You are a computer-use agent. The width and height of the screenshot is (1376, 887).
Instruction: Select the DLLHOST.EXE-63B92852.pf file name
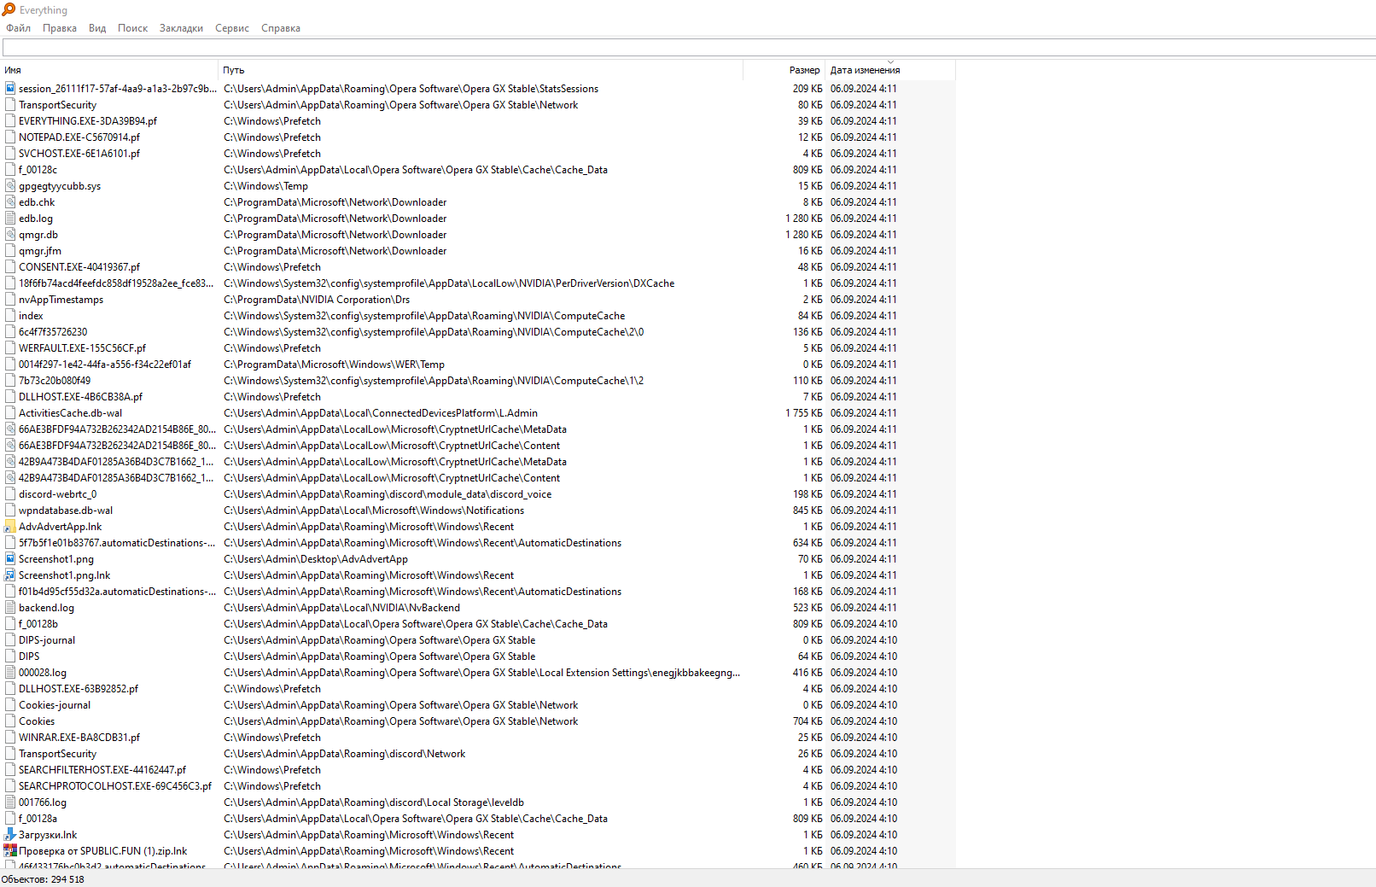[x=79, y=689]
